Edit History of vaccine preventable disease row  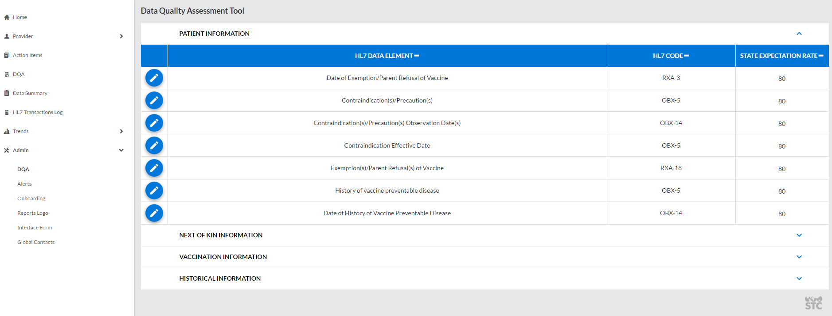pos(154,190)
